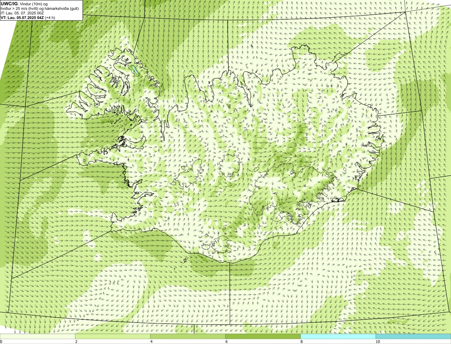
Task: Click the small cyan patch in the Westfjords
Action: (135, 70)
